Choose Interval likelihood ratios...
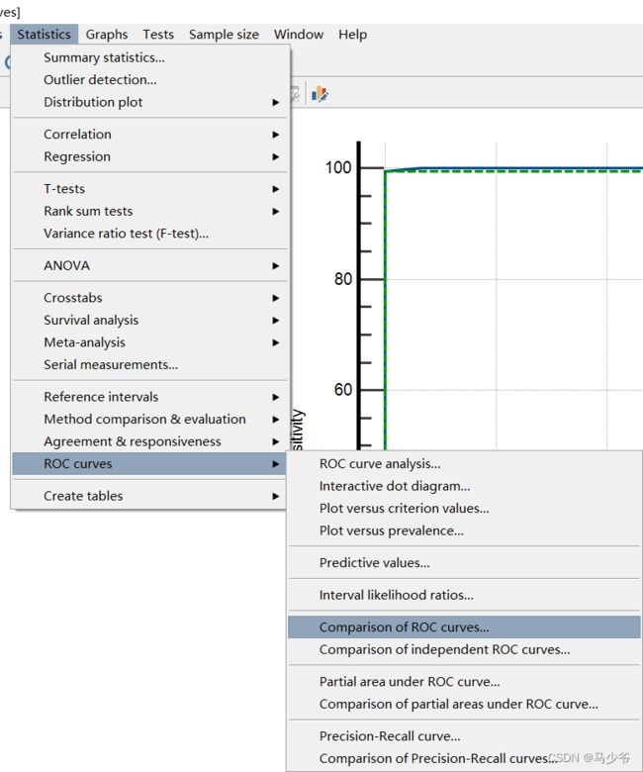 pos(464,595)
